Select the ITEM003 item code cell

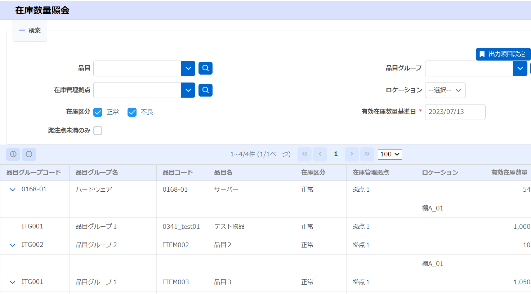(x=182, y=282)
